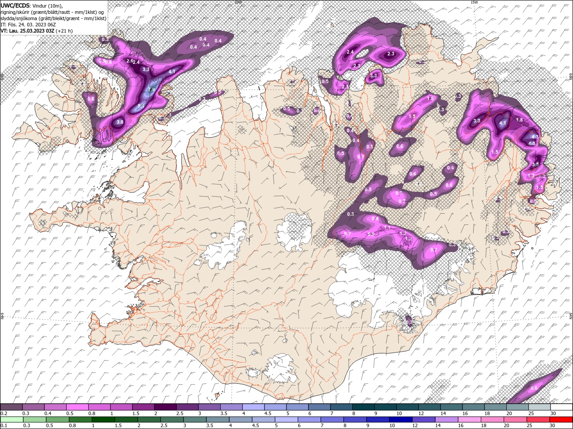Screen dimensions: 573x429
Task: Click the 'rigning/skúrir (grænt/blátt/rautt - mm/1klst) og' line
Action: (x=52, y=12)
